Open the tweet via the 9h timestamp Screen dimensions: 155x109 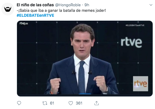(x=87, y=5)
